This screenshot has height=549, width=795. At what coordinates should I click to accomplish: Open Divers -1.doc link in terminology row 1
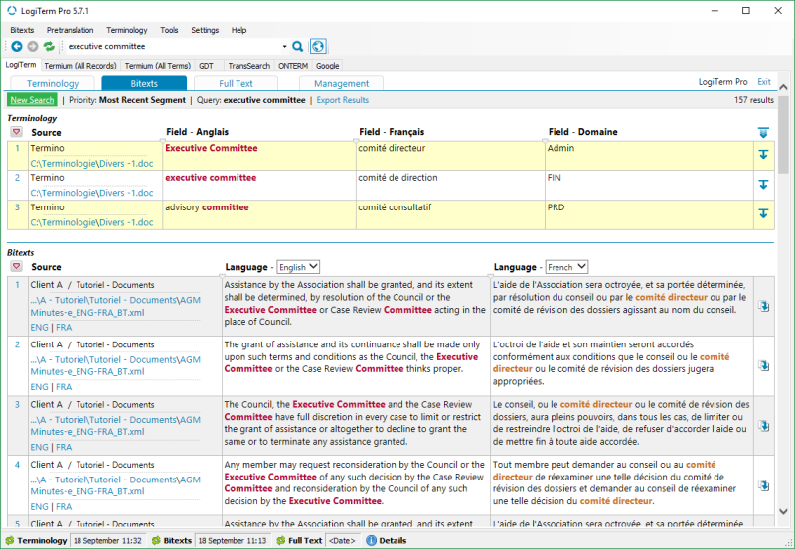pyautogui.click(x=91, y=163)
